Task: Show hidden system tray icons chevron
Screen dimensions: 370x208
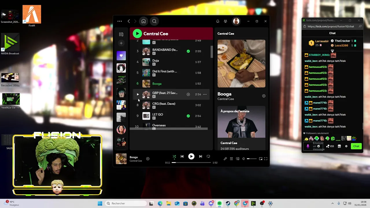Action: coord(332,203)
